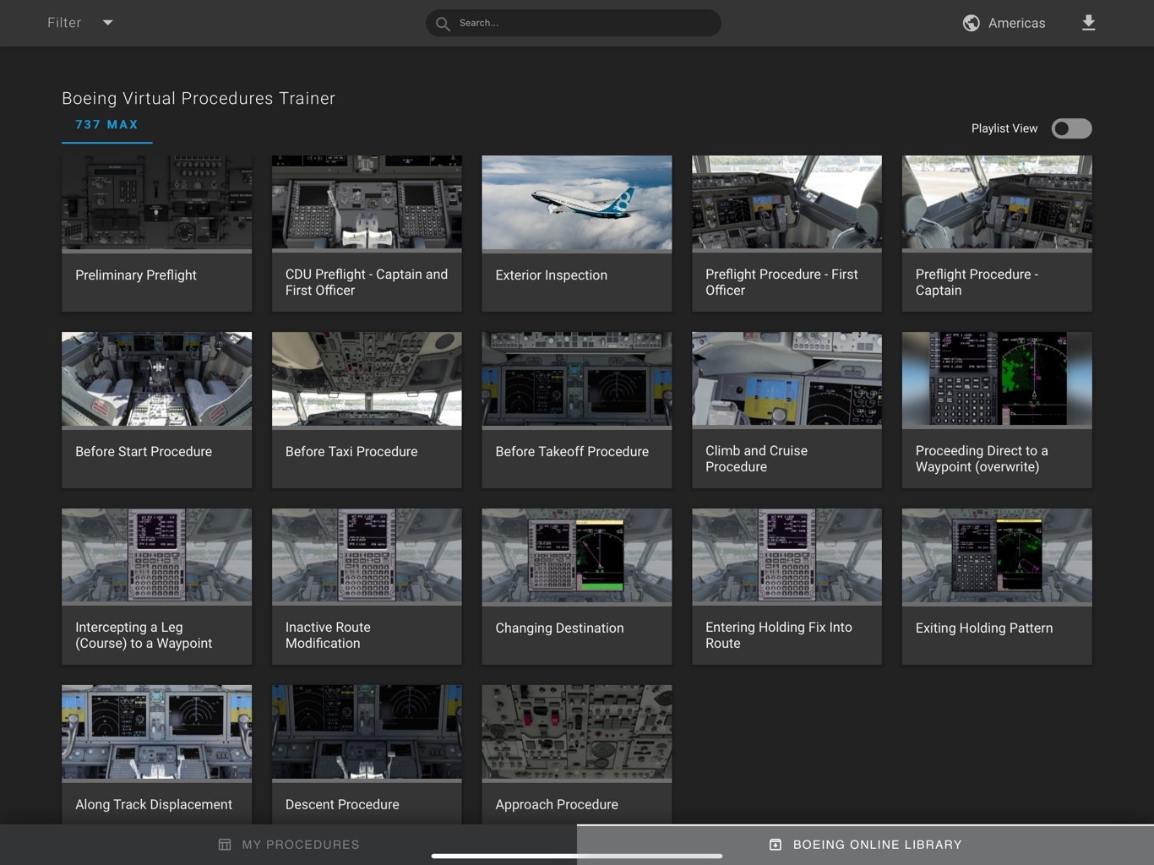This screenshot has width=1154, height=865.
Task: Open Before Takeoff Procedure card
Action: (x=577, y=410)
